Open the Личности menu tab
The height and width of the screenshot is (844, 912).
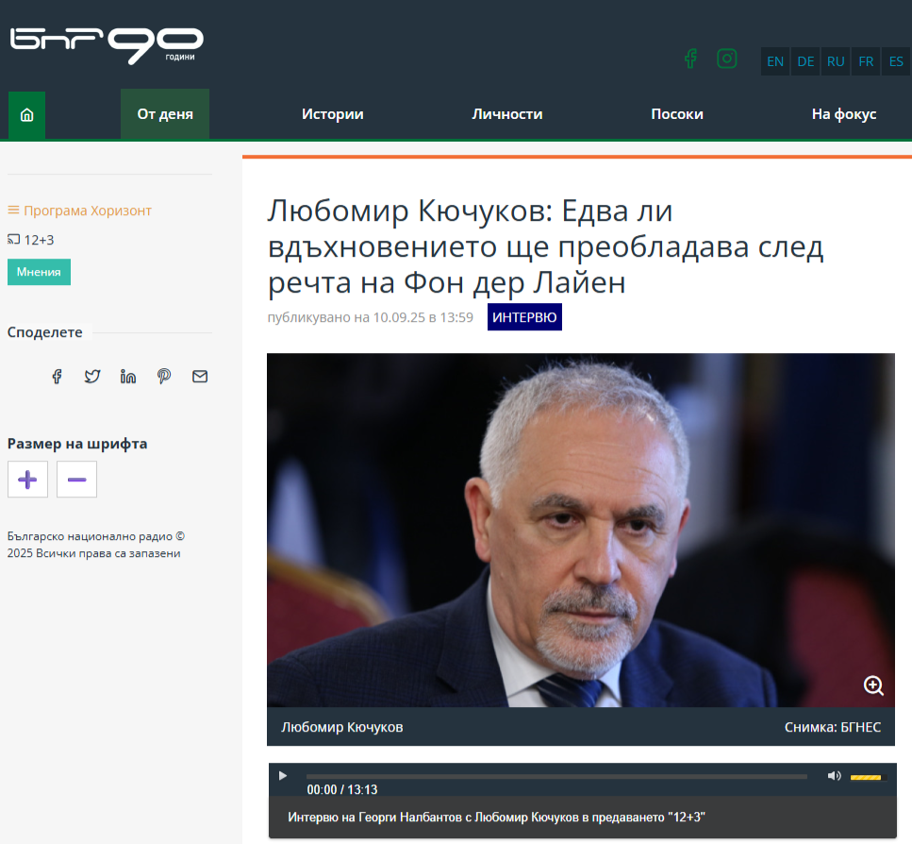507,114
